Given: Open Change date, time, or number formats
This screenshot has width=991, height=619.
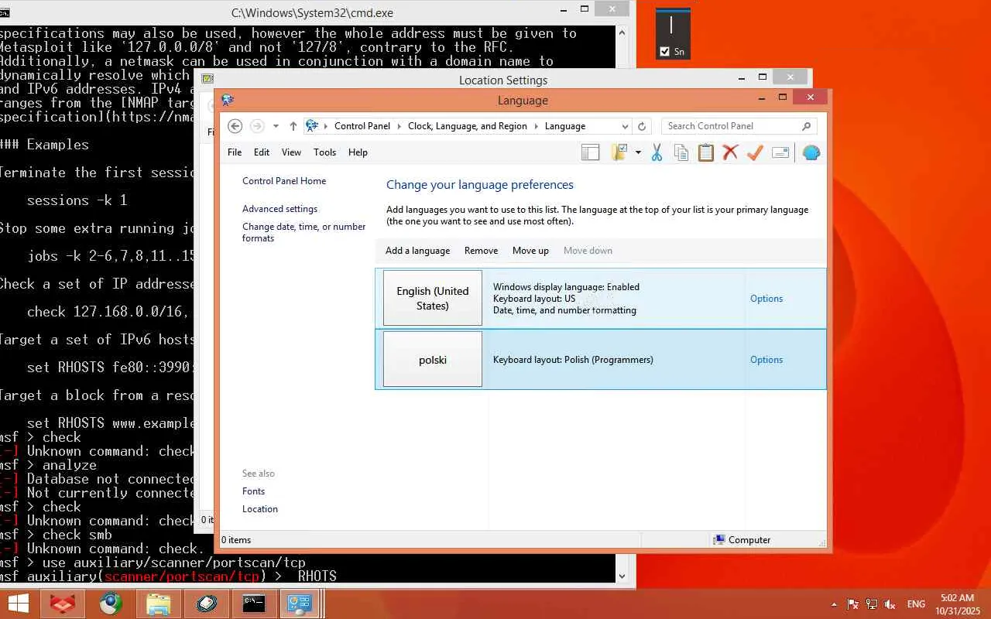Looking at the screenshot, I should pos(303,232).
